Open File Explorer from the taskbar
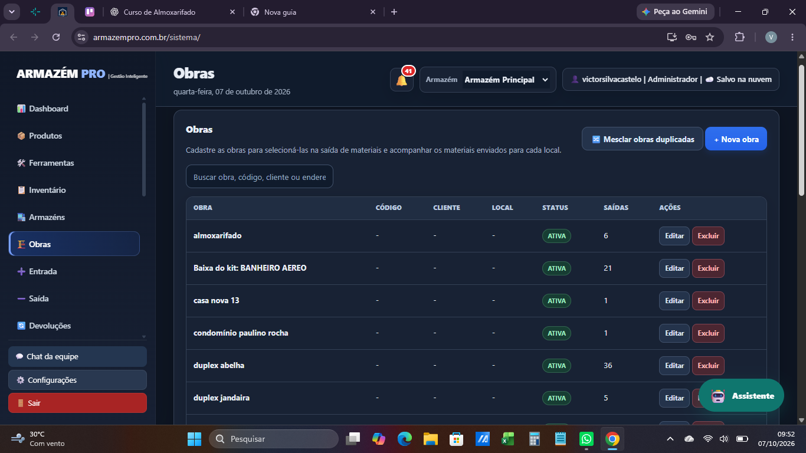 tap(430, 439)
